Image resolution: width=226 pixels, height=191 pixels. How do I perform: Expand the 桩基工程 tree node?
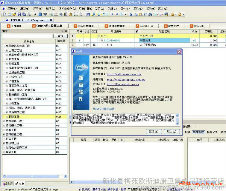tap(7, 59)
